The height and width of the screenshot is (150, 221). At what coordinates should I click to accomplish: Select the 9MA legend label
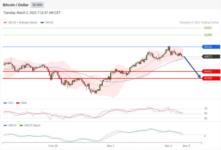(24, 103)
